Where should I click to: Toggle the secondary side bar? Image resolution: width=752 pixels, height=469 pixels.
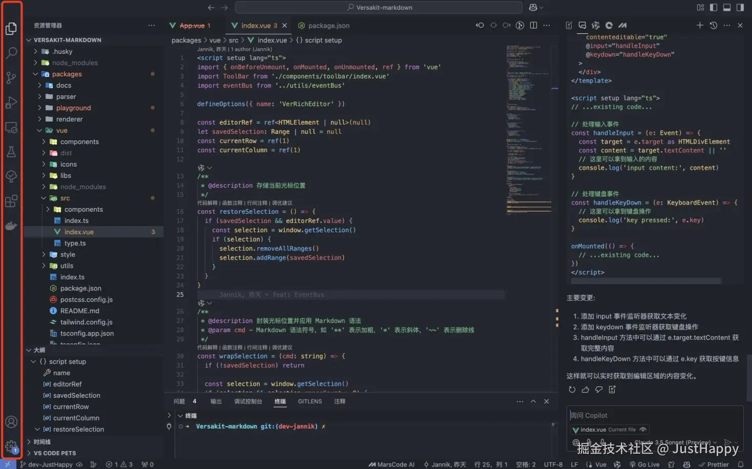(740, 7)
